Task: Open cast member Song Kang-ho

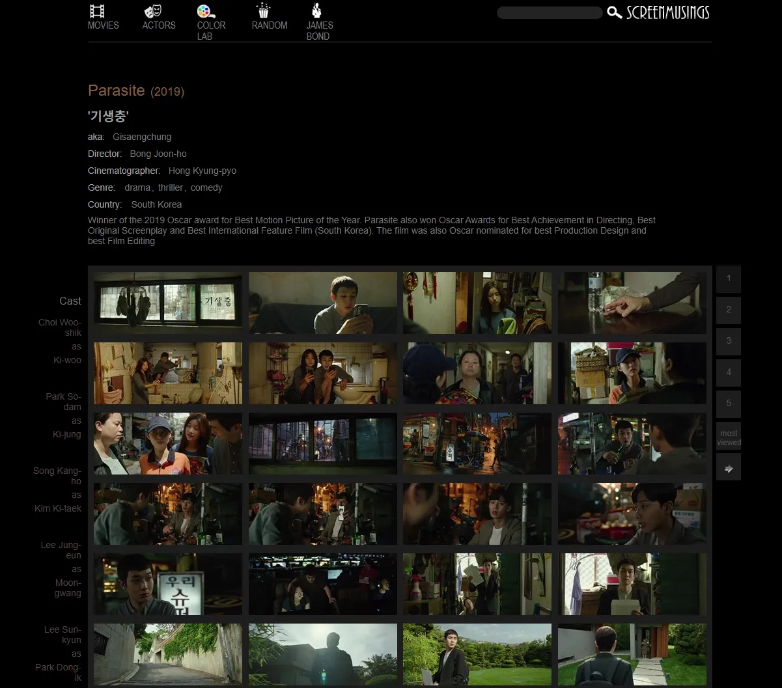Action: [57, 476]
